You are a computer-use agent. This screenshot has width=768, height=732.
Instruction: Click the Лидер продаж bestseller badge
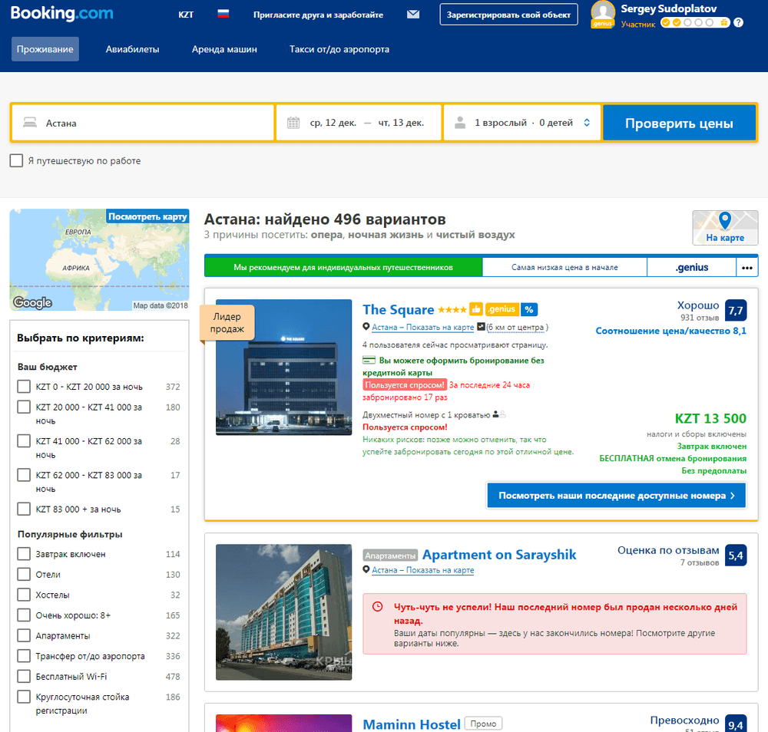(x=227, y=323)
